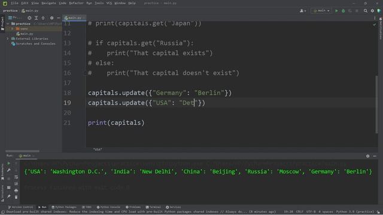Viewport: 383px width, 215px height.
Task: Open the Python Packages tool window
Action: [64, 207]
